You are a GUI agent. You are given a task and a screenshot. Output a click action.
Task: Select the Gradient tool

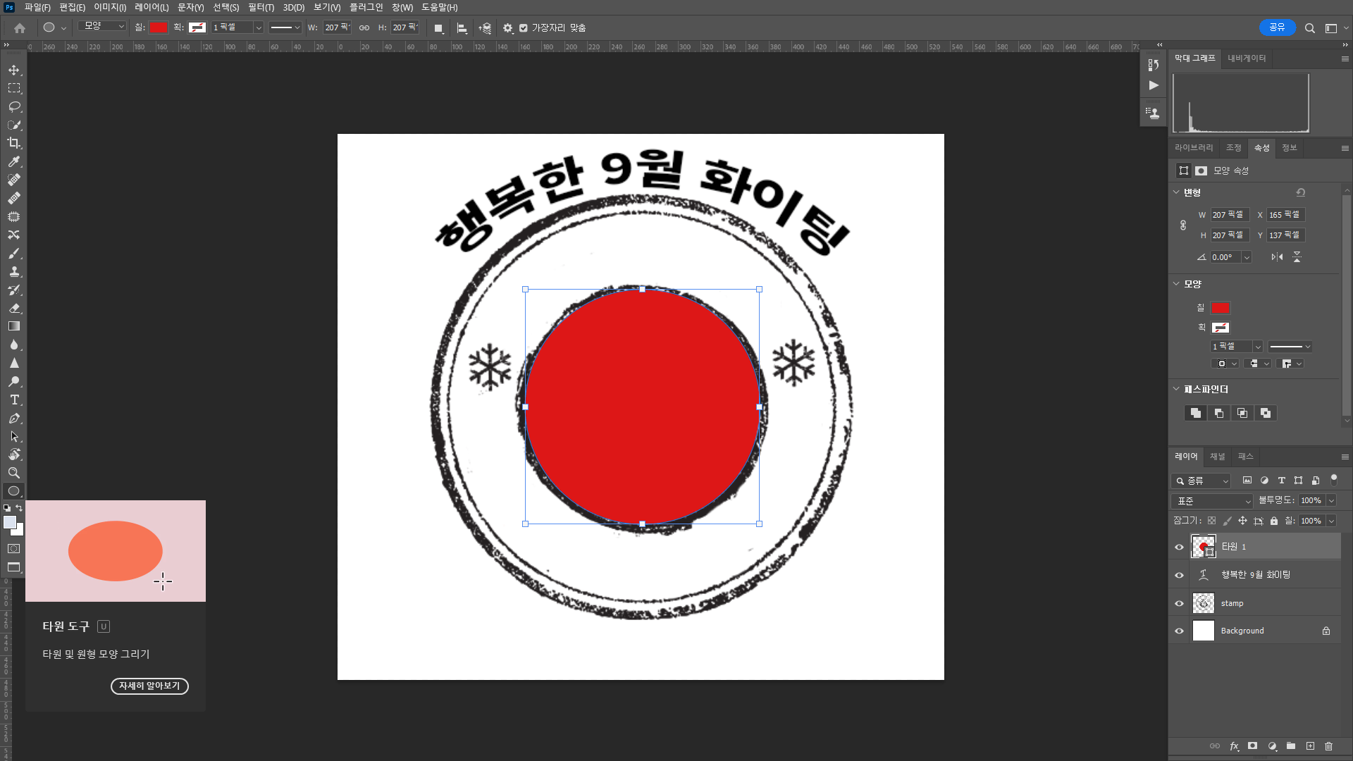coord(14,326)
